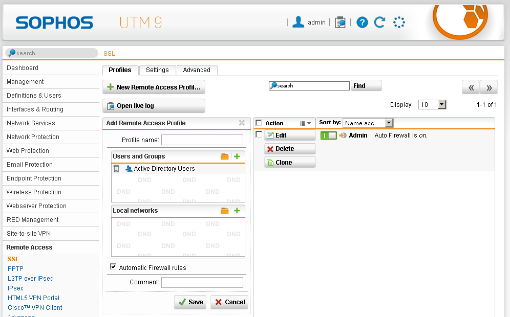
Task: Expand Web Protection menu
Action: coord(51,151)
